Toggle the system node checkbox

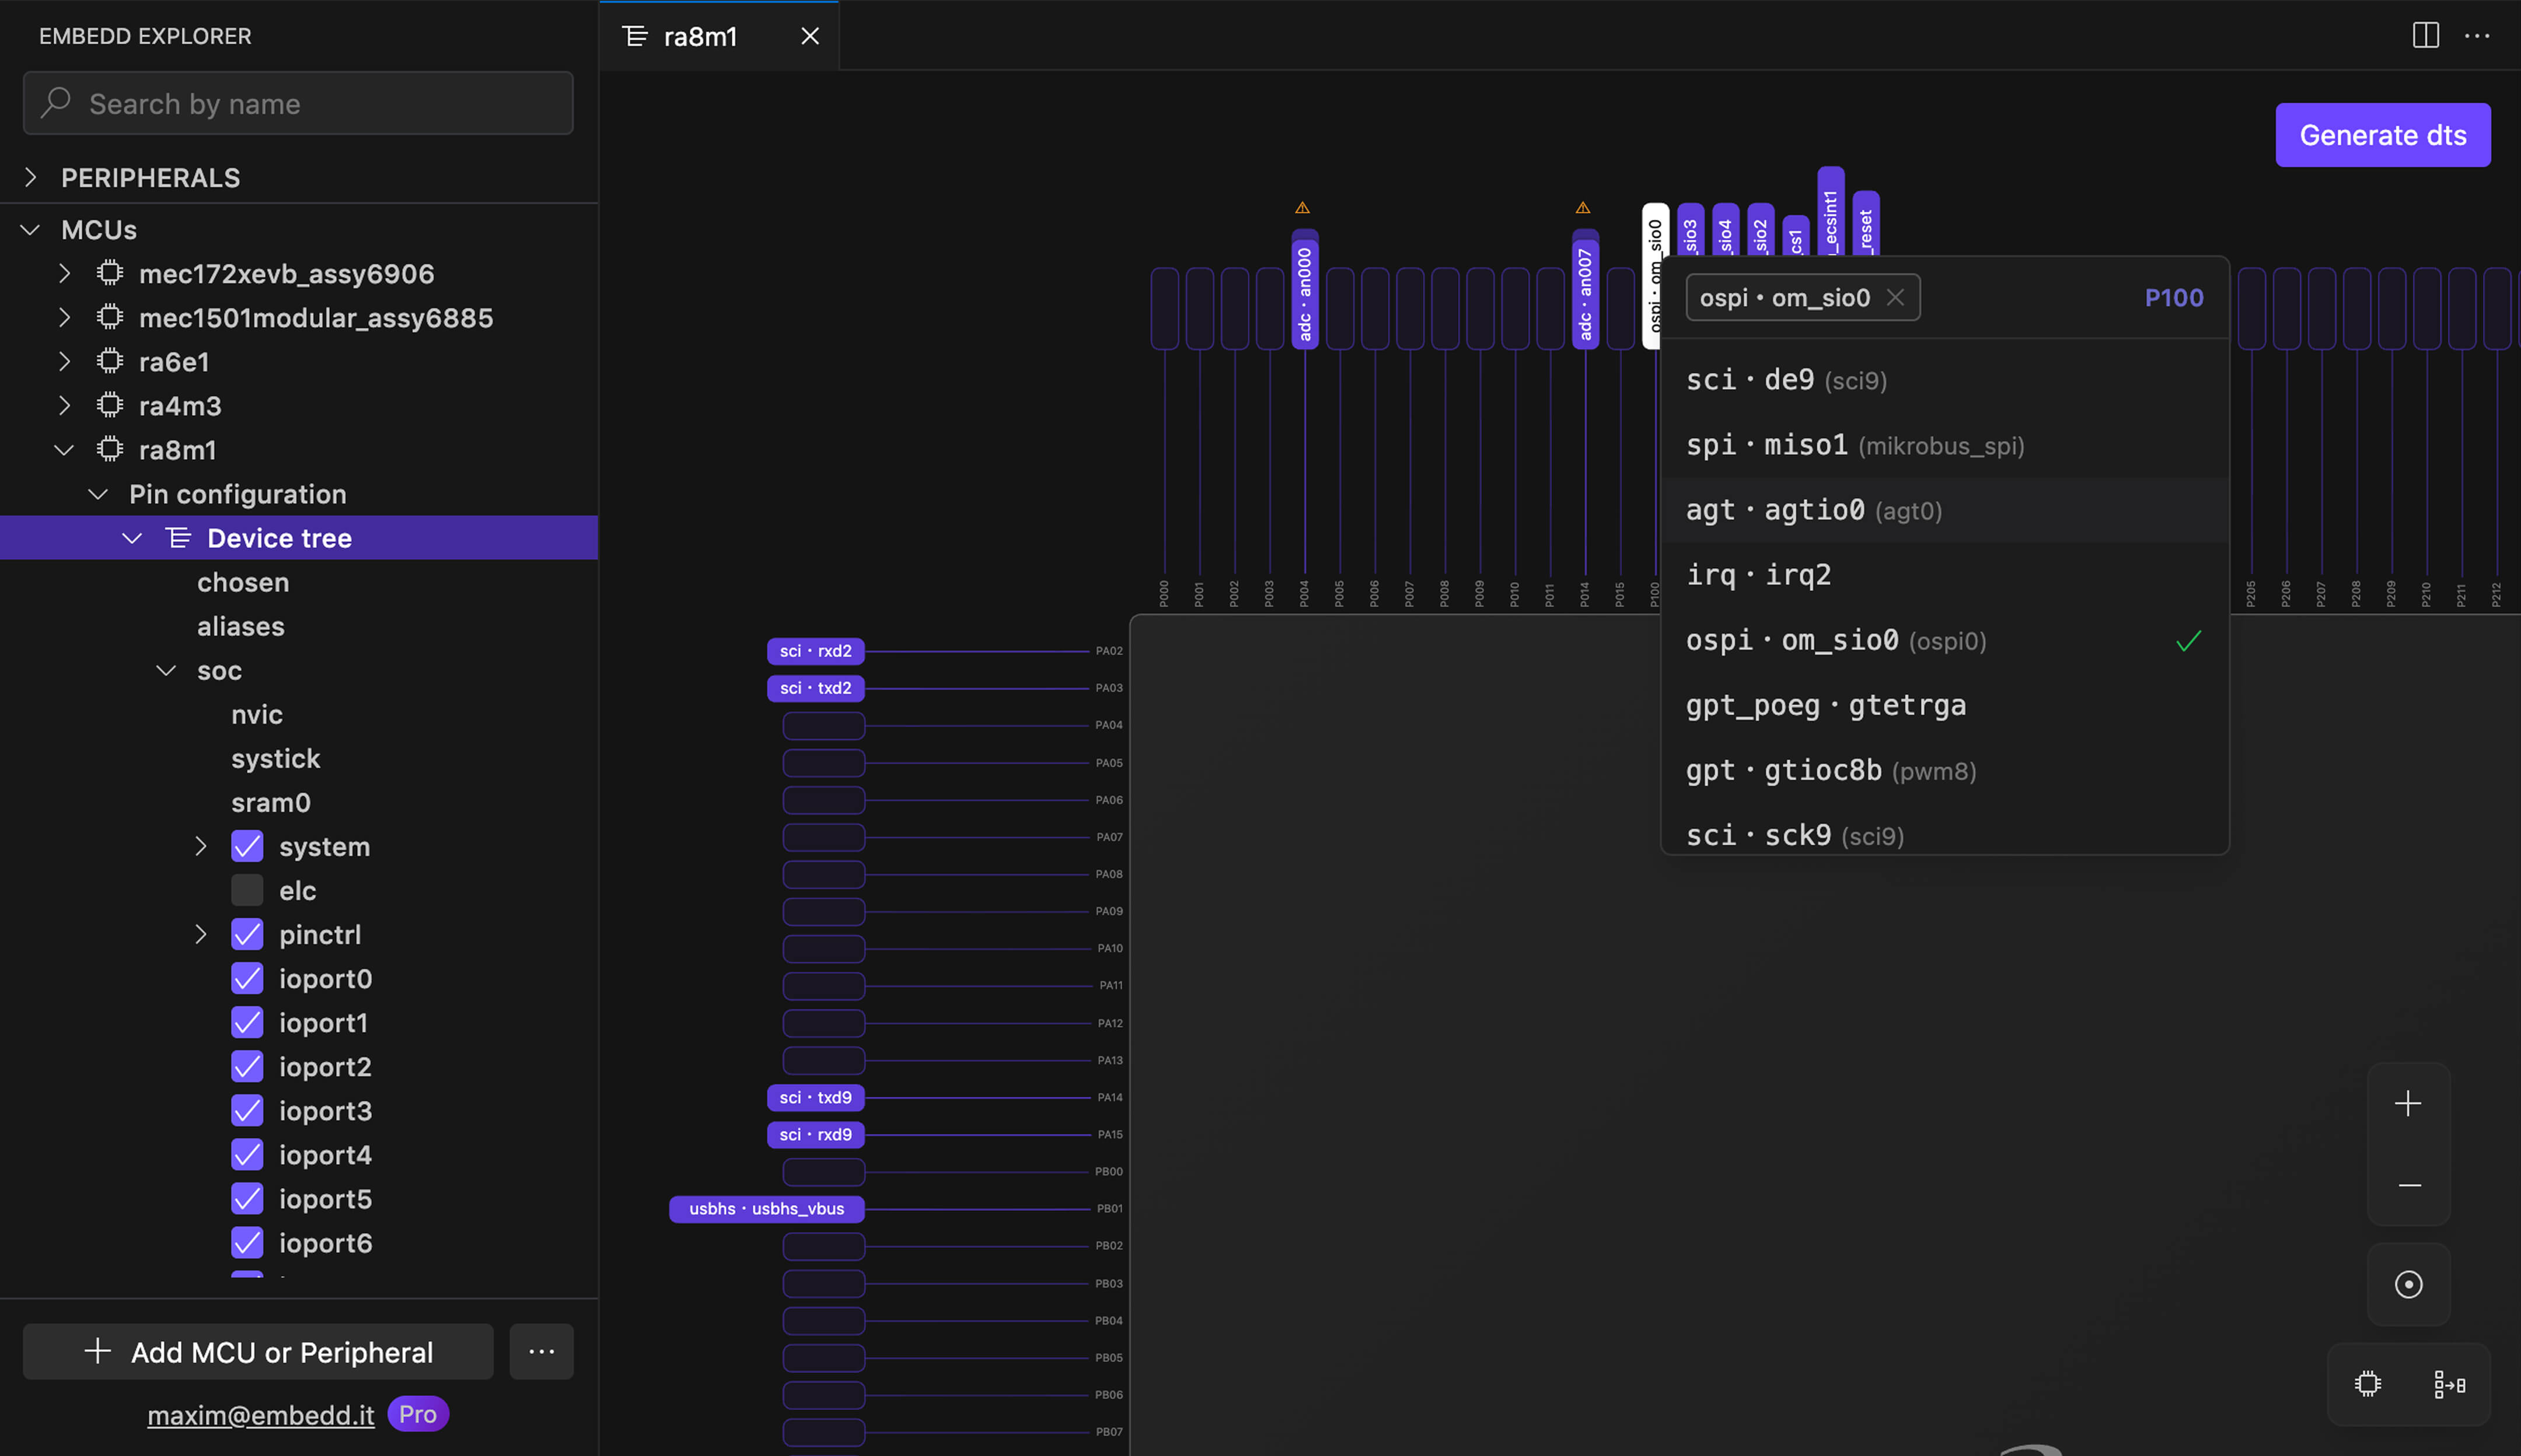point(247,847)
